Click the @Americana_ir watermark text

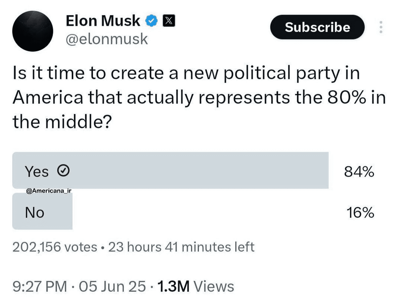48,192
